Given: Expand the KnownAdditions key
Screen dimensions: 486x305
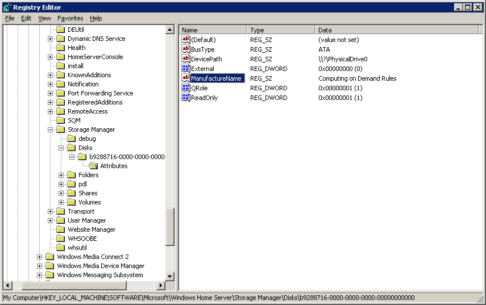Looking at the screenshot, I should [x=50, y=75].
